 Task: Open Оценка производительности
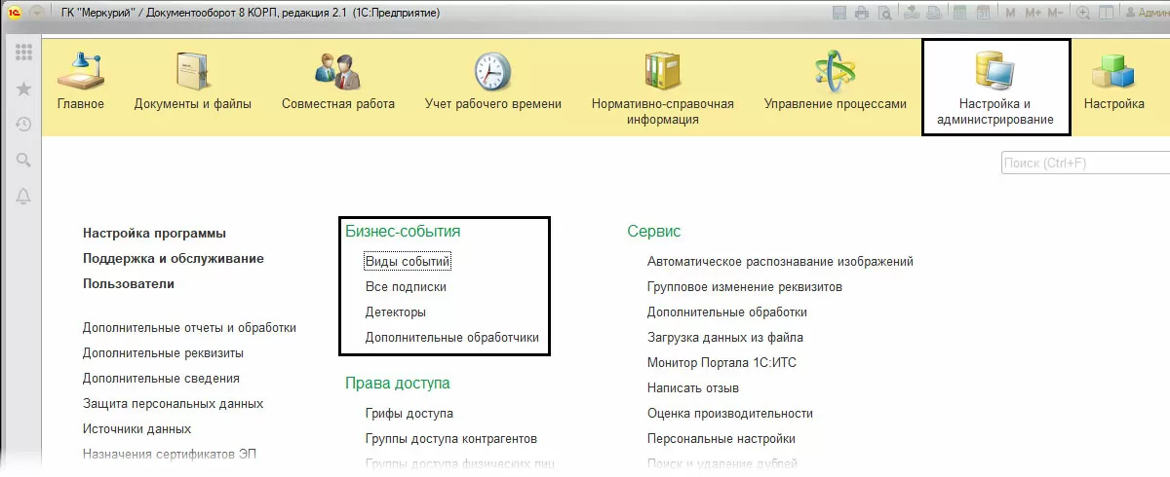[x=730, y=414]
